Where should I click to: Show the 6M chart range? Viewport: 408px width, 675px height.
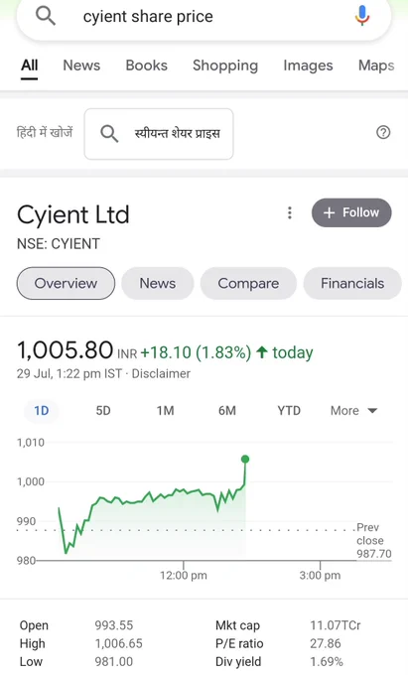click(226, 411)
